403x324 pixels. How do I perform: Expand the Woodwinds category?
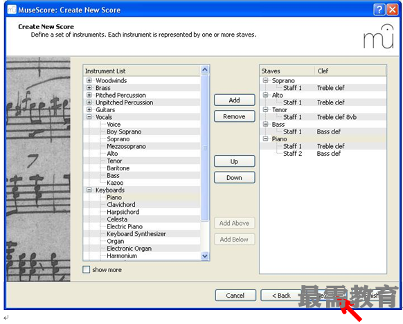coord(89,80)
